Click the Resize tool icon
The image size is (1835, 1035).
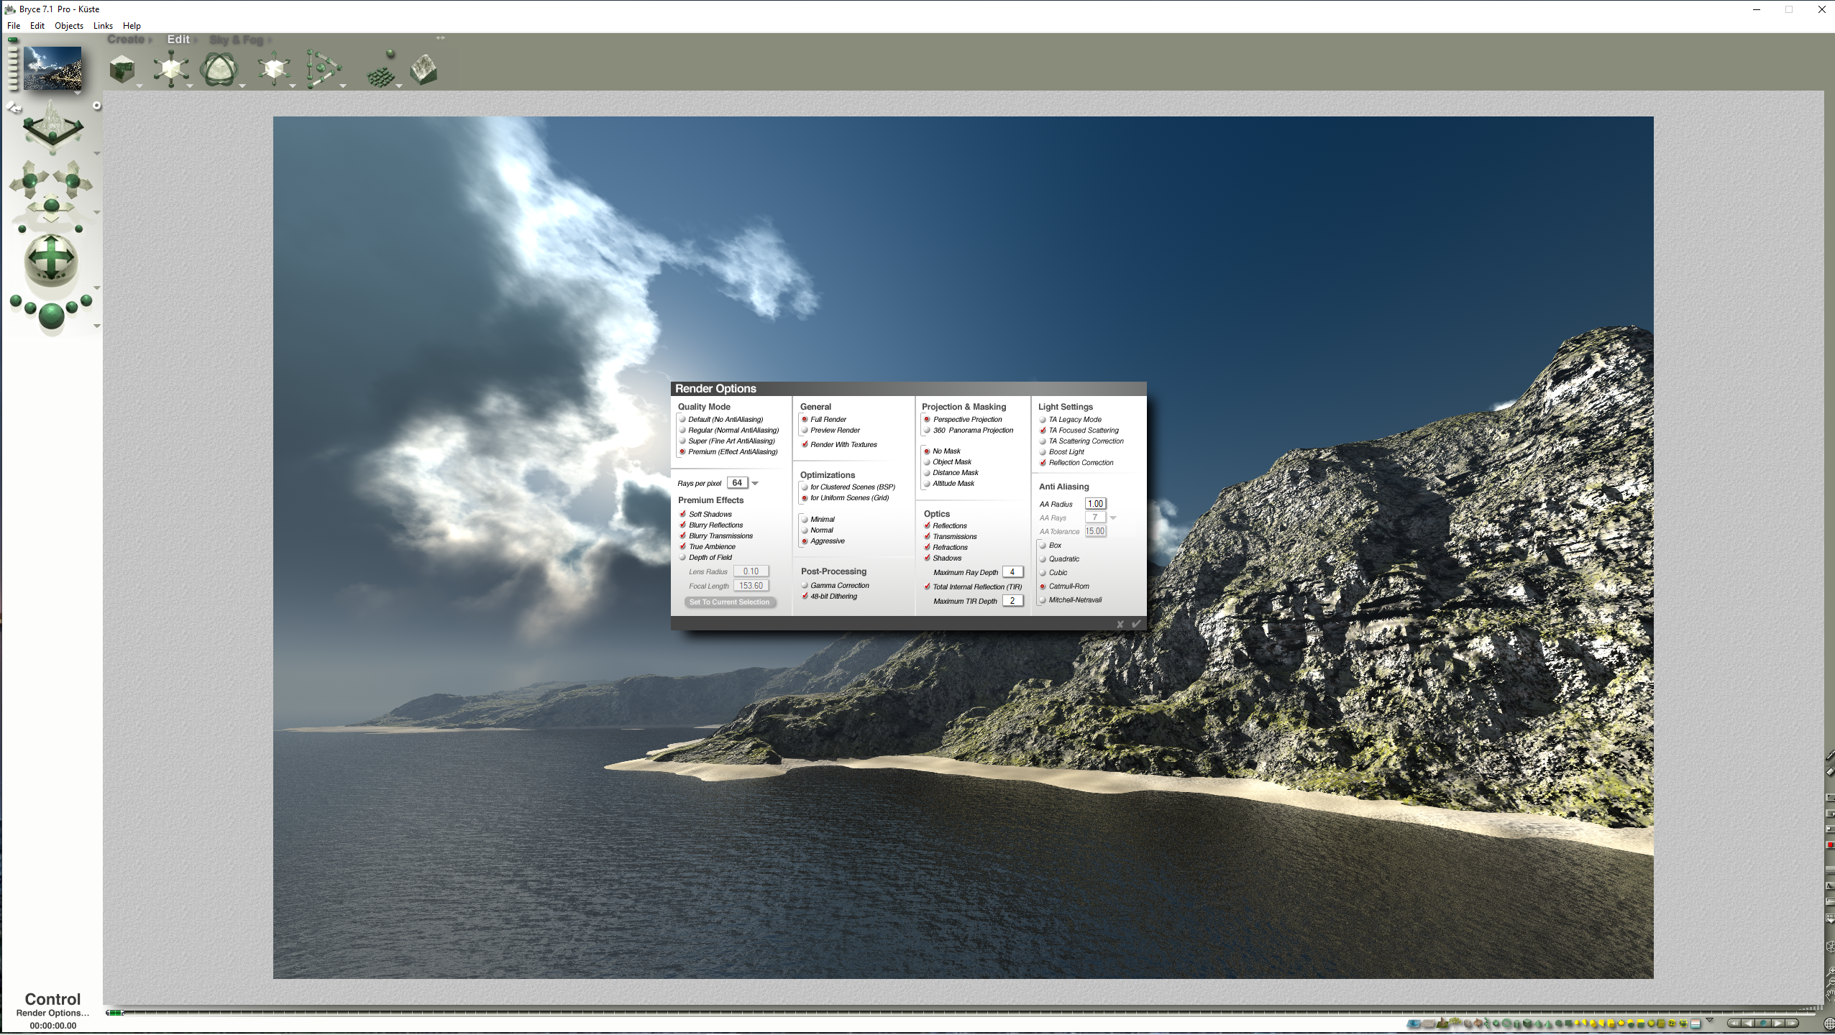pos(171,70)
